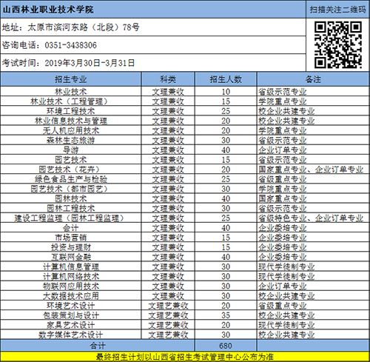Click the 招生人数 column header
The width and height of the screenshot is (370, 362).
[x=226, y=79]
